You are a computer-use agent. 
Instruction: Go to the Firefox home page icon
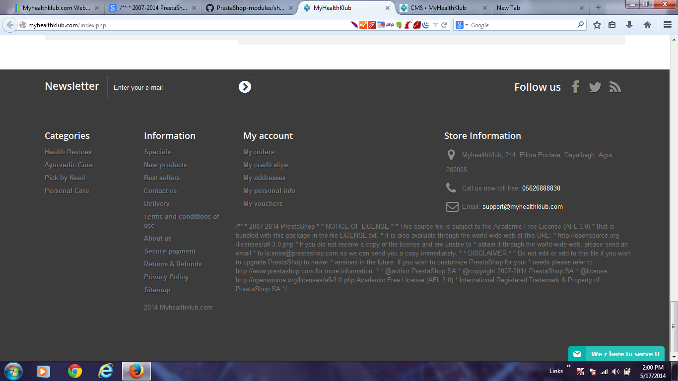click(647, 25)
